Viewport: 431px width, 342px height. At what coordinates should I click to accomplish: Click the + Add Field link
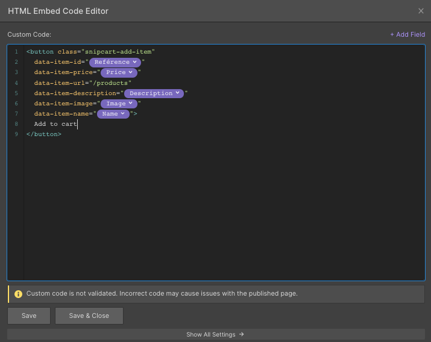(407, 34)
